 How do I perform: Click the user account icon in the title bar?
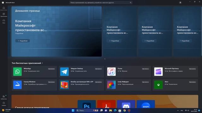click(180, 3)
